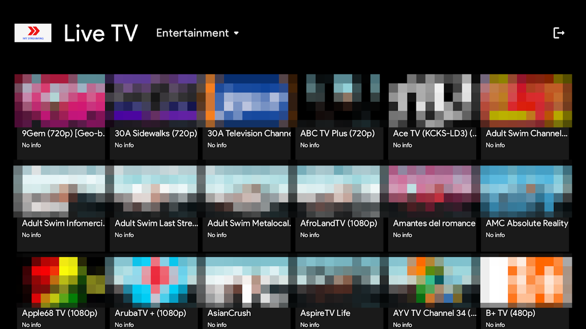
Task: Select the AfroLandTV (1080p) title
Action: (x=339, y=223)
